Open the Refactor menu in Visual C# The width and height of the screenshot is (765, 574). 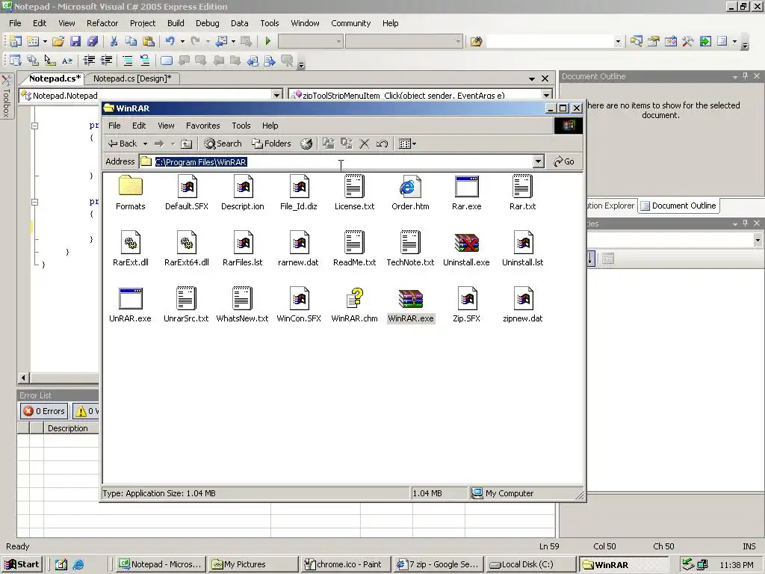point(102,23)
